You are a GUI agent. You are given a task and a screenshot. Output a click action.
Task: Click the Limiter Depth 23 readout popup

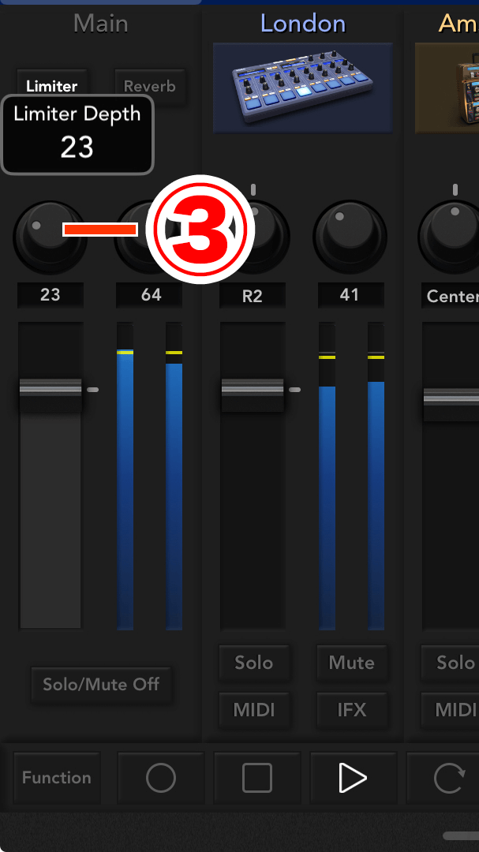coord(77,134)
